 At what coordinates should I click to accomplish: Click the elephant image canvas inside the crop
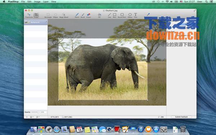click(103, 69)
